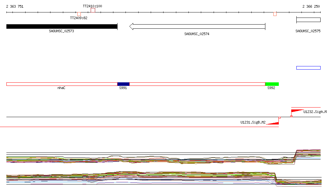
Task: Select the small unlabeled orange terminator box
Action: coord(275,14)
